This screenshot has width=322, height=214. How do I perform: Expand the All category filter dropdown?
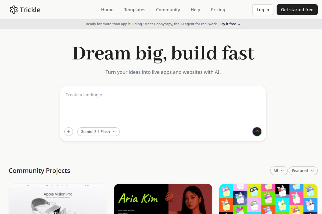(x=279, y=171)
